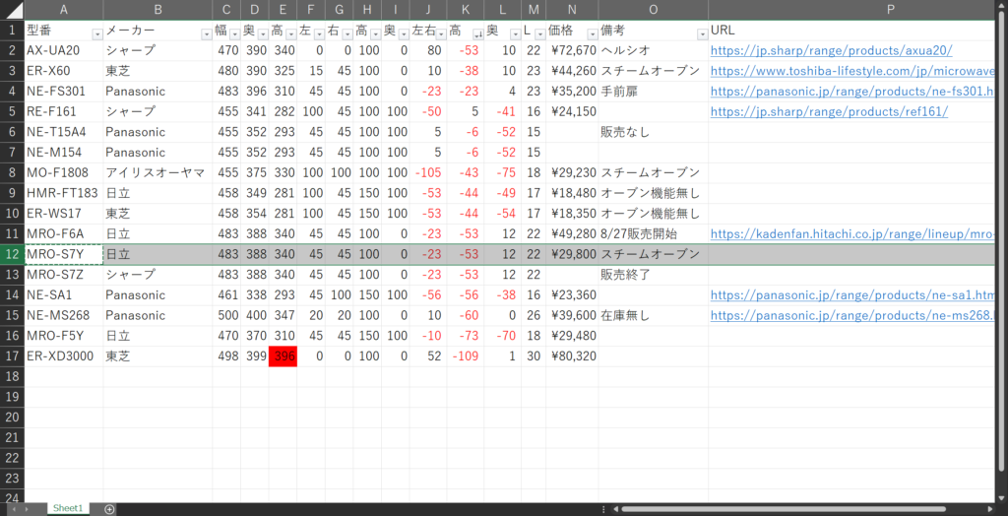Select cell NE-T15A4
Screen dimensions: 1008x516
click(64, 133)
